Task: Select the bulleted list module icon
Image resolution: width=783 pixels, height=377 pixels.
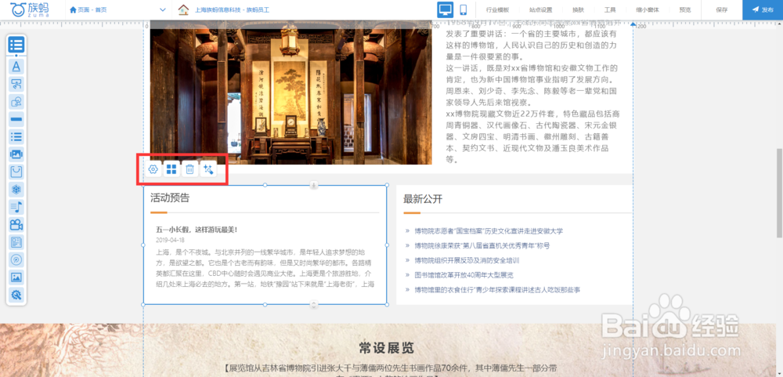Action: pyautogui.click(x=16, y=136)
